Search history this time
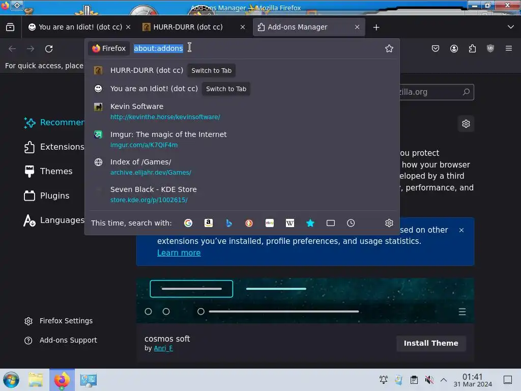Image resolution: width=521 pixels, height=391 pixels. pos(351,223)
